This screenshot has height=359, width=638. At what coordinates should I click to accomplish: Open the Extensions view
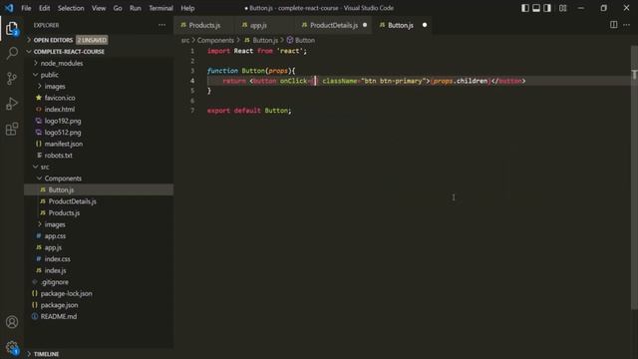tap(12, 129)
